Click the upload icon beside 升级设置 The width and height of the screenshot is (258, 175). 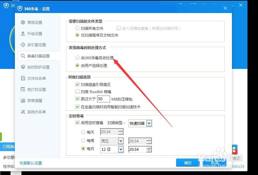click(x=23, y=34)
